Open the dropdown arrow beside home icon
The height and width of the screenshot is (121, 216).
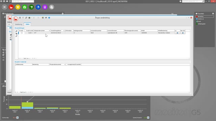pos(31,18)
